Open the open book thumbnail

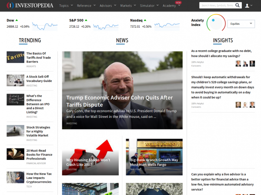point(15,154)
